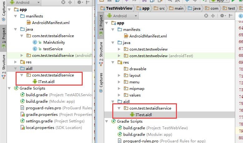Viewport: 243px width, 143px height.
Task: Open Captures tab in left window
Action: [x=3, y=11]
